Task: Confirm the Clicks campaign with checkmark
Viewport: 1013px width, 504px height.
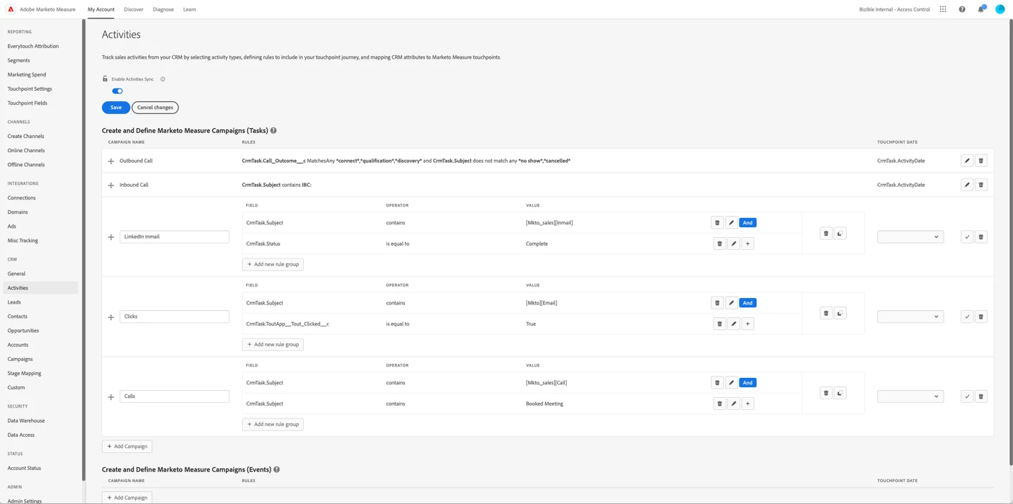Action: coord(967,317)
